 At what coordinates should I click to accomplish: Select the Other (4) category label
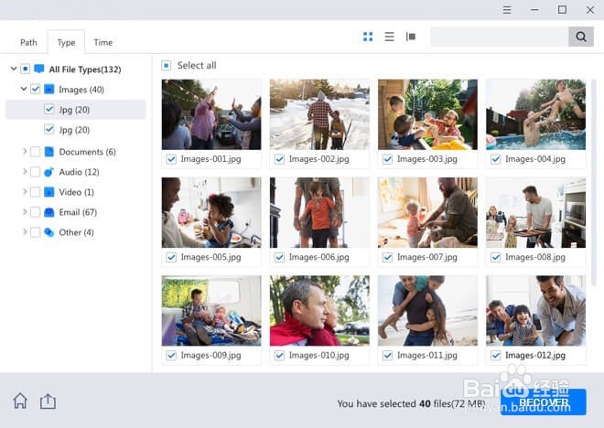tap(76, 232)
